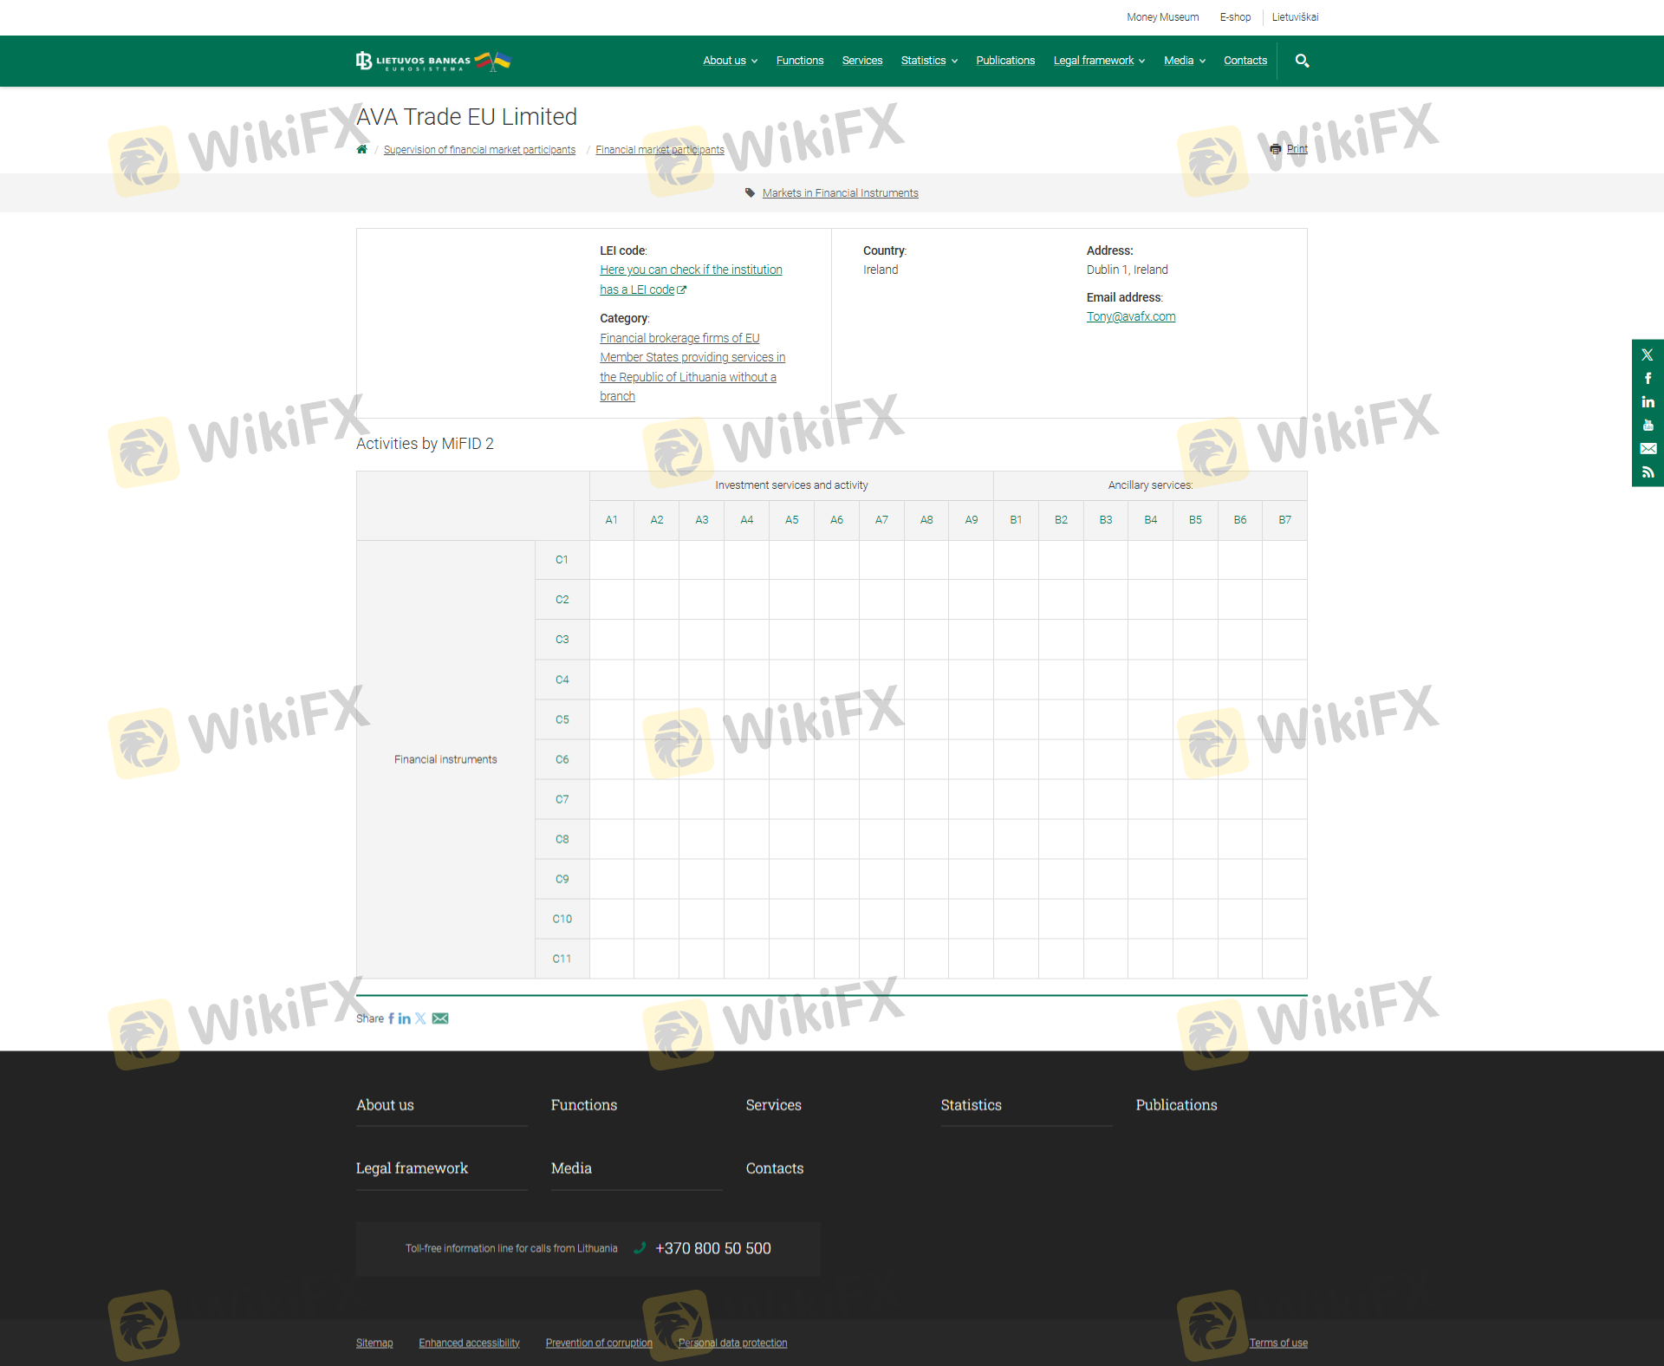This screenshot has width=1664, height=1366.
Task: Click the Markets in Financial Instruments tag
Action: [x=840, y=193]
